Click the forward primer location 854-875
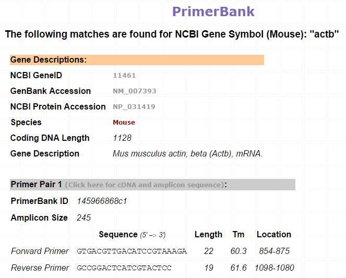Screen dimensions: 346x278 (275, 251)
